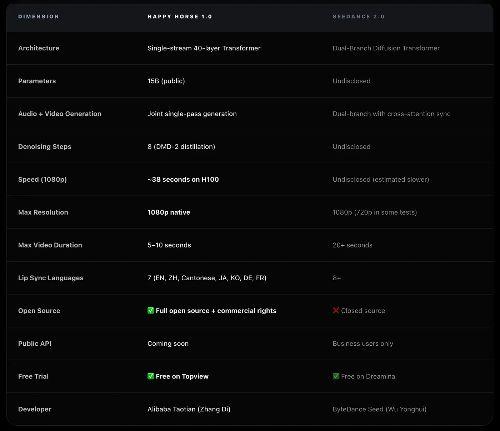Click the 20+ seconds cell
The image size is (500, 431).
click(x=352, y=245)
